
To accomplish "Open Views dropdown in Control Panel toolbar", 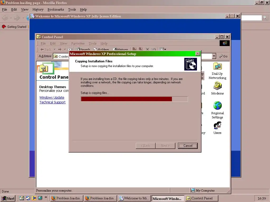I will (163, 49).
